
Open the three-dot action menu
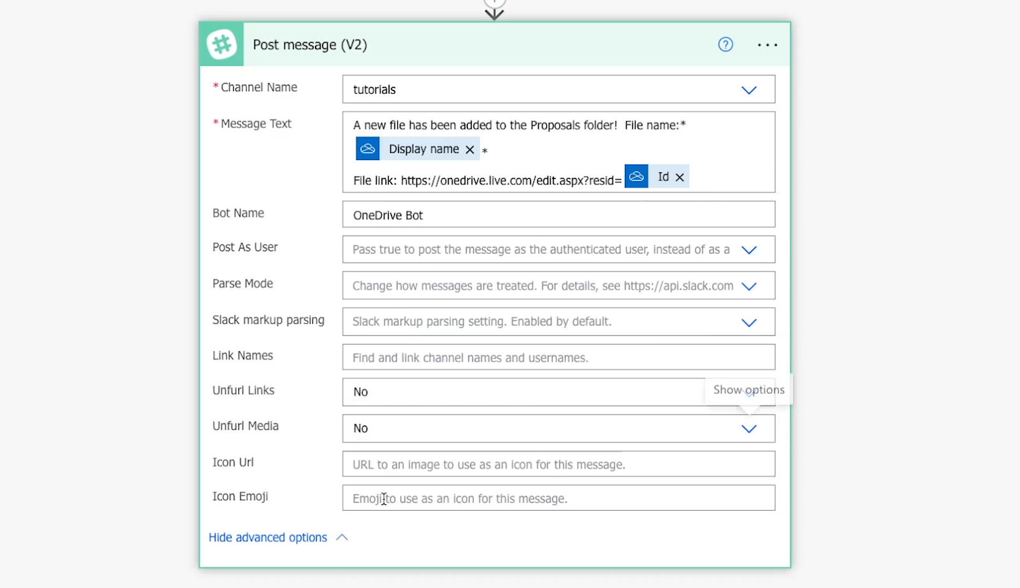point(768,45)
